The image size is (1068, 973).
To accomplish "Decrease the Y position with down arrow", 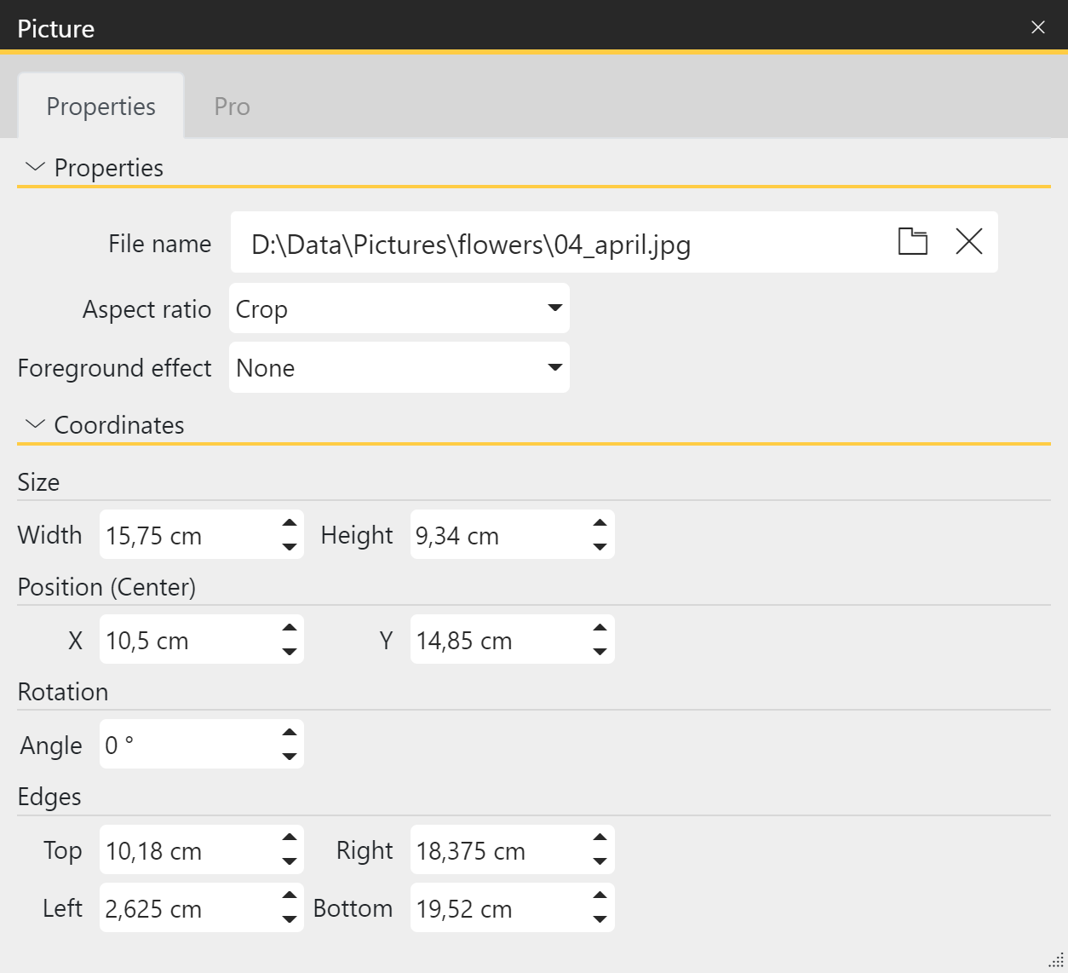I will pos(600,652).
